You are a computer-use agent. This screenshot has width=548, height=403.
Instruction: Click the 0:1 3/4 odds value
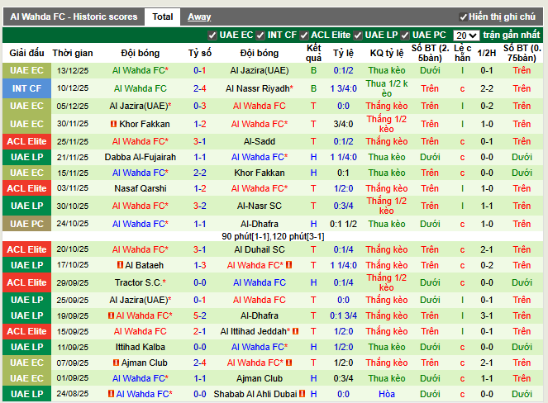click(343, 315)
